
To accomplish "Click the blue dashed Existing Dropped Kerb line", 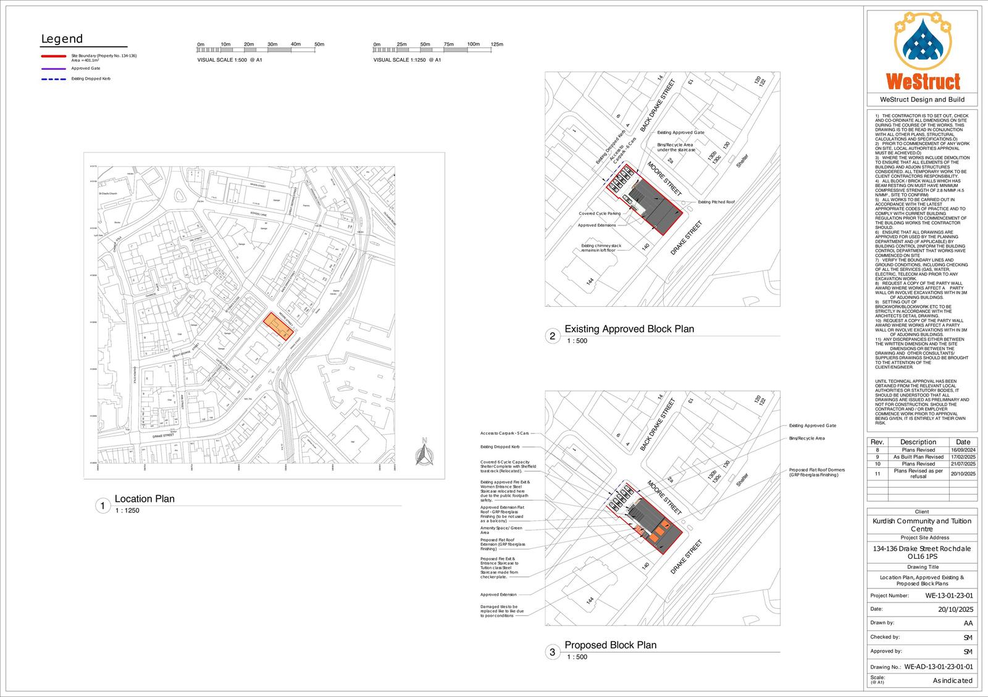I will (52, 79).
